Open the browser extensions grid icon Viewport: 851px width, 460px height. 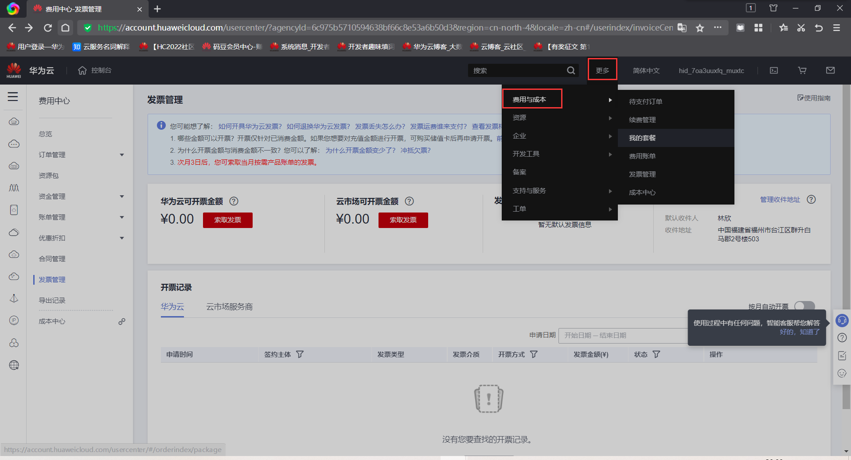point(758,28)
